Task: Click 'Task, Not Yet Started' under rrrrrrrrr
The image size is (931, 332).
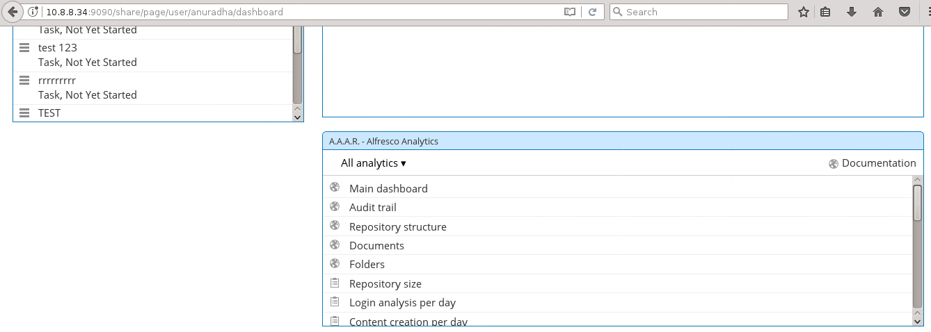Action: point(88,95)
